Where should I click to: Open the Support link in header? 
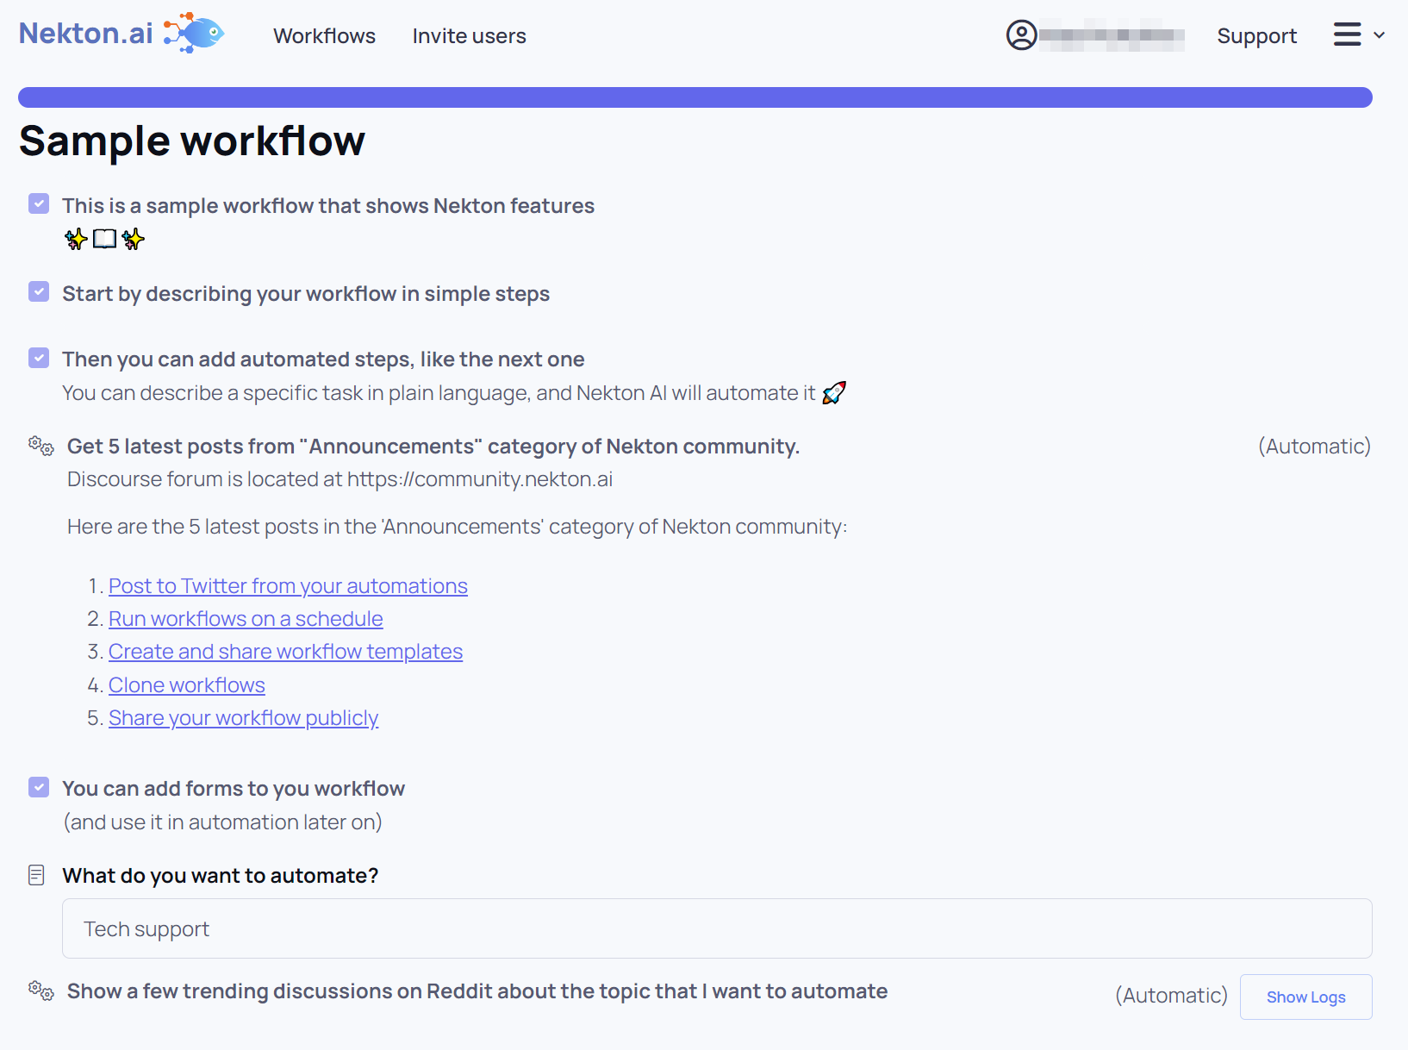[x=1255, y=36]
